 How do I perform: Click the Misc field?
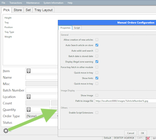[42, 84]
